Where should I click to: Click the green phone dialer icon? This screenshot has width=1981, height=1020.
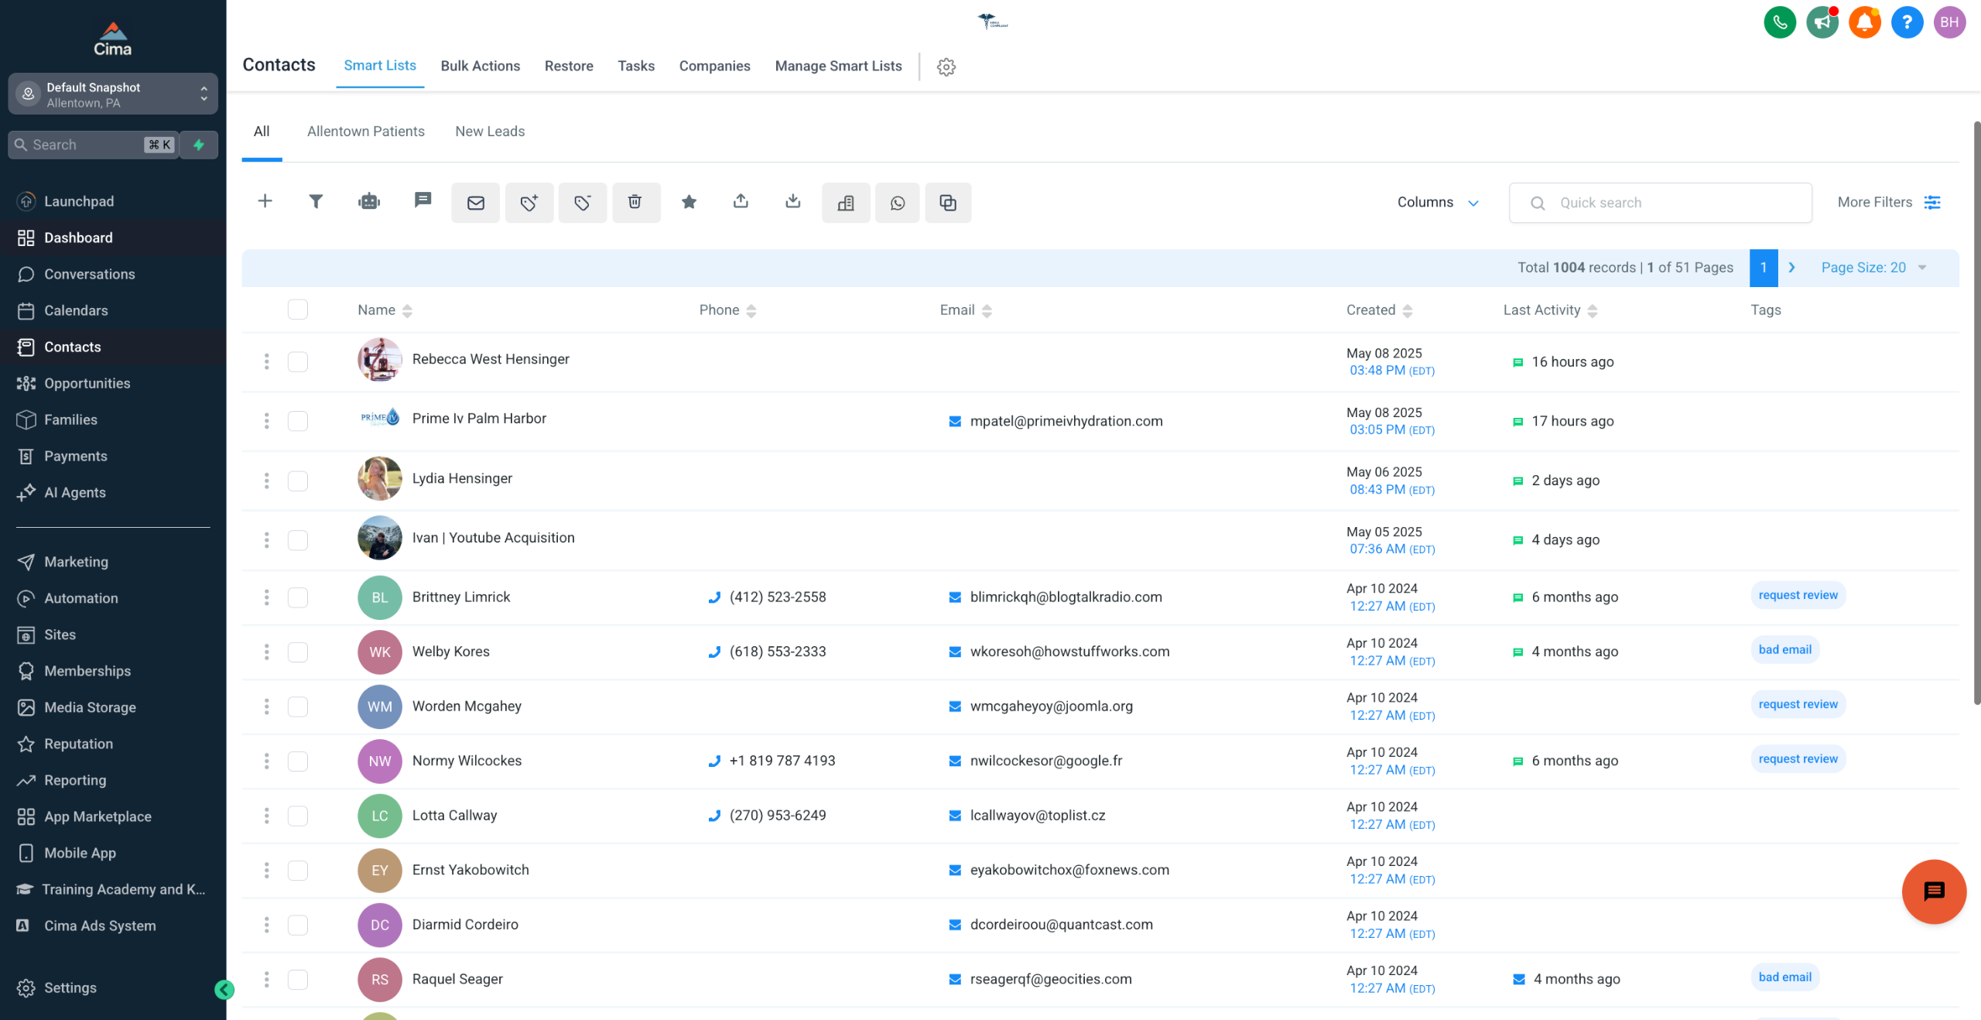[x=1779, y=22]
